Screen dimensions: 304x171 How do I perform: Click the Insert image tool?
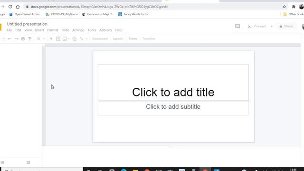point(65,39)
